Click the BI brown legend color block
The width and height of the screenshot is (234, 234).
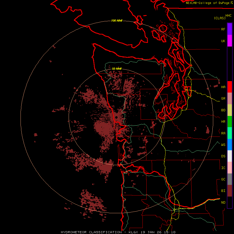pyautogui.click(x=230, y=191)
